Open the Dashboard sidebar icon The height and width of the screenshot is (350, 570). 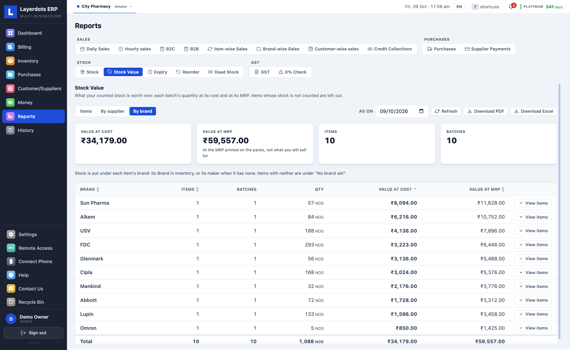coord(10,33)
